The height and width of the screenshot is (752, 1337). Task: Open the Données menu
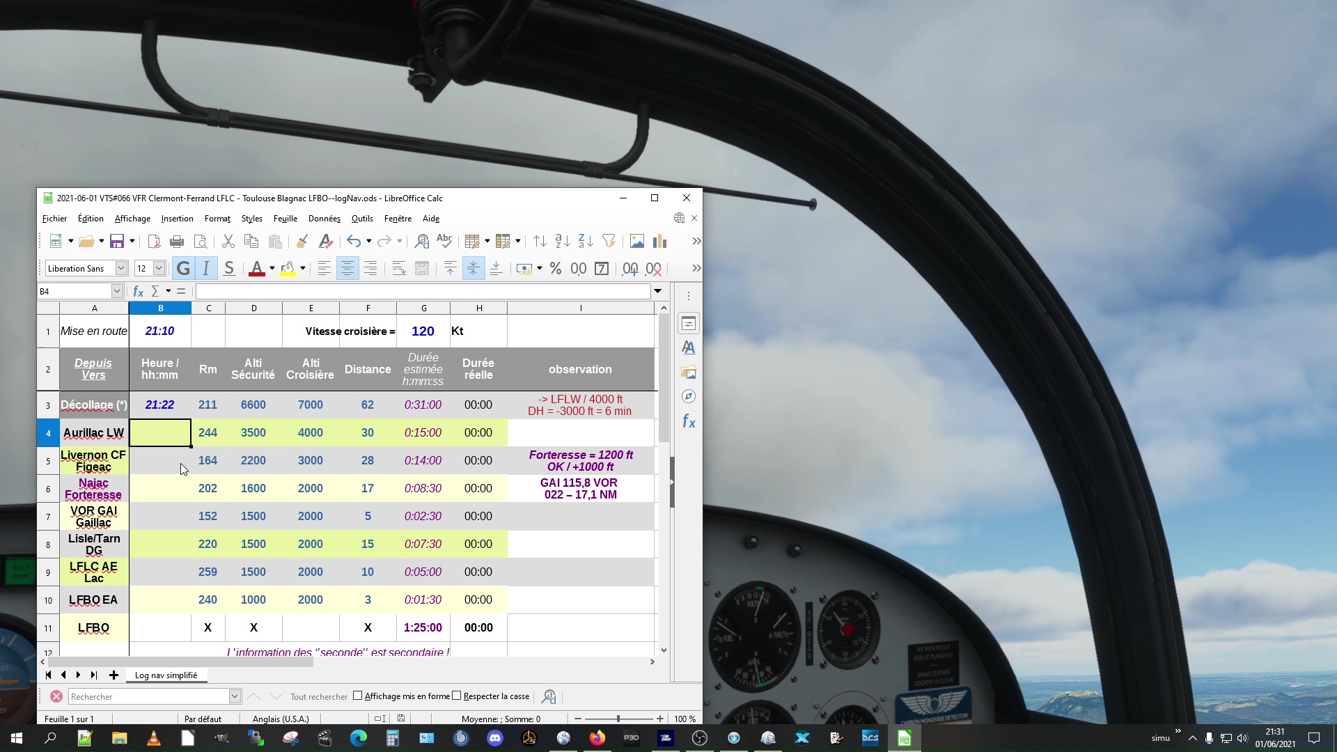[324, 219]
